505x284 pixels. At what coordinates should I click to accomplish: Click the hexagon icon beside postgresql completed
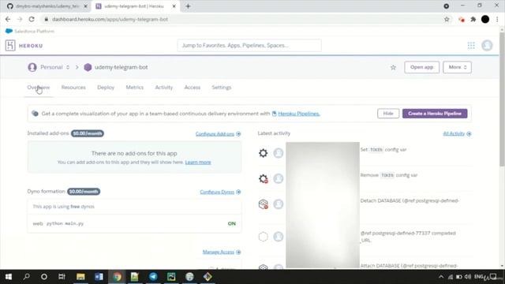[x=263, y=237]
